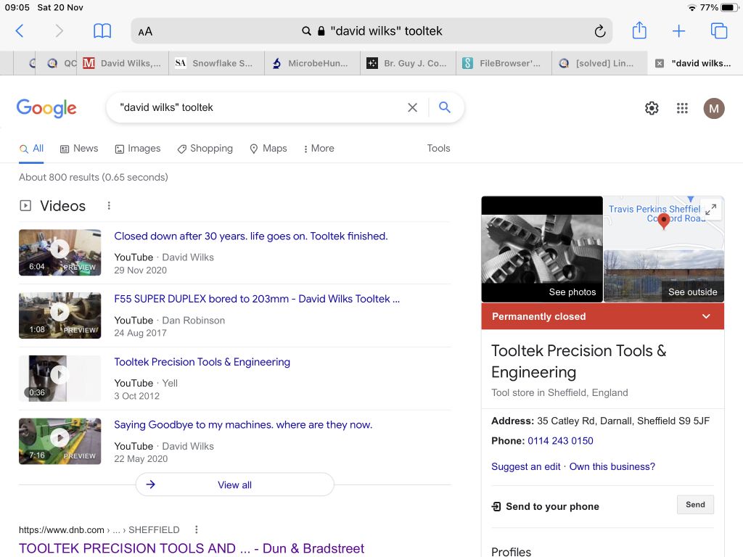Select the News results tab

point(79,148)
